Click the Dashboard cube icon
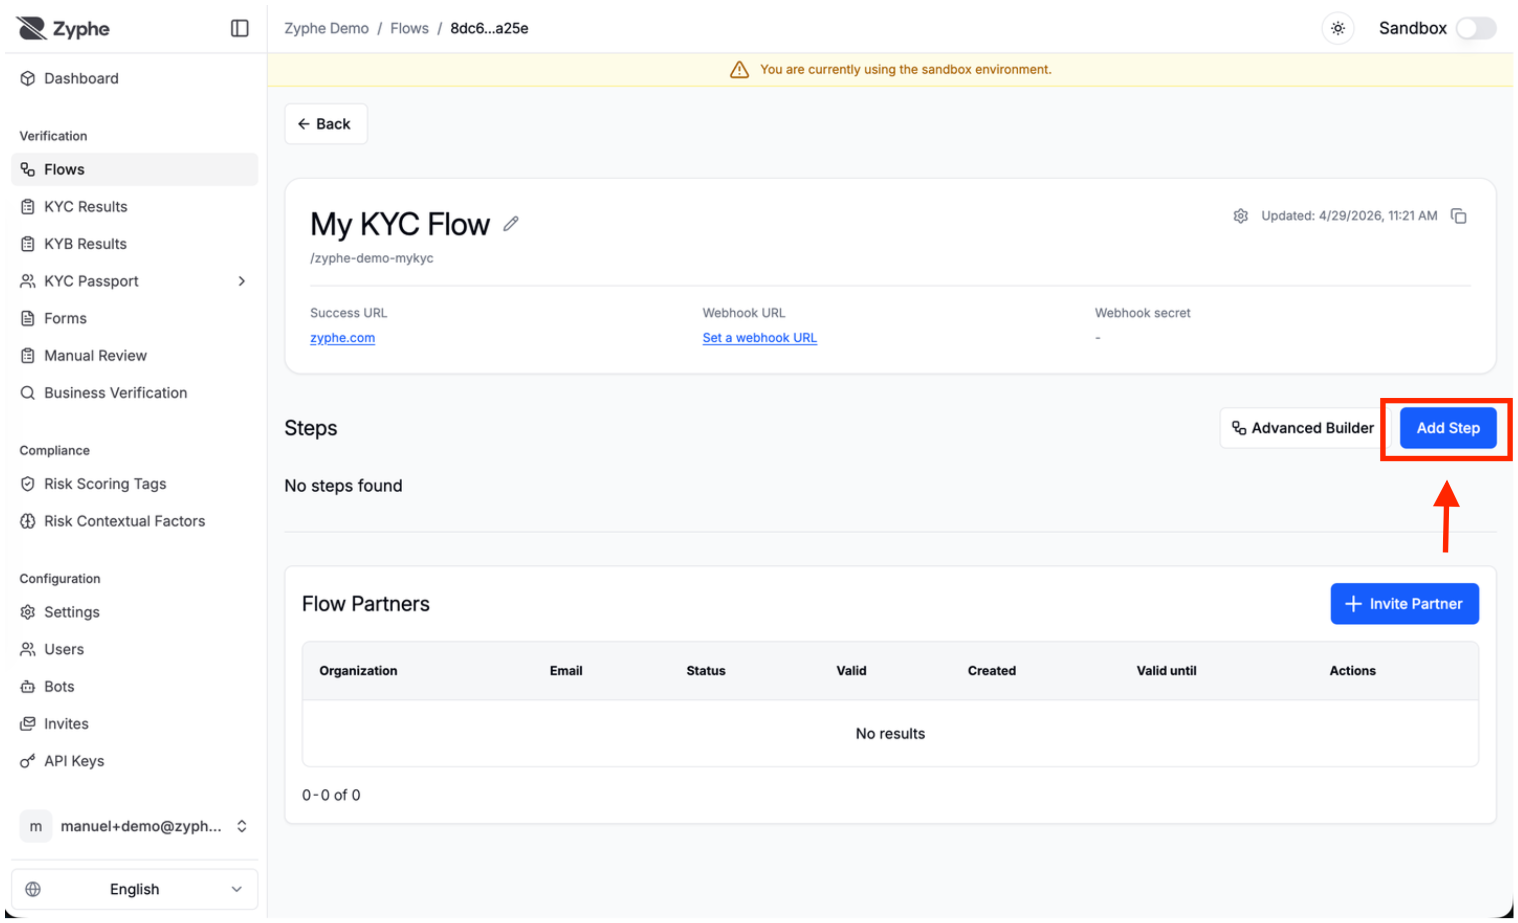 (28, 78)
